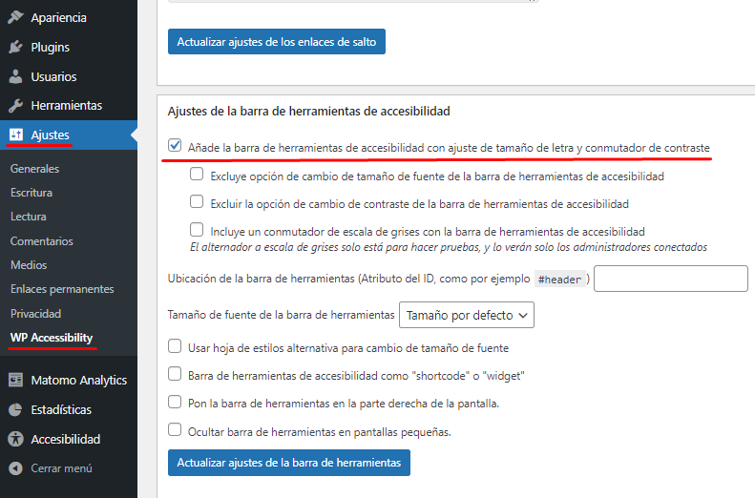Uncheck Añade la barra de herramientas checkbox
Viewport: 755px width, 498px height.
(x=175, y=145)
